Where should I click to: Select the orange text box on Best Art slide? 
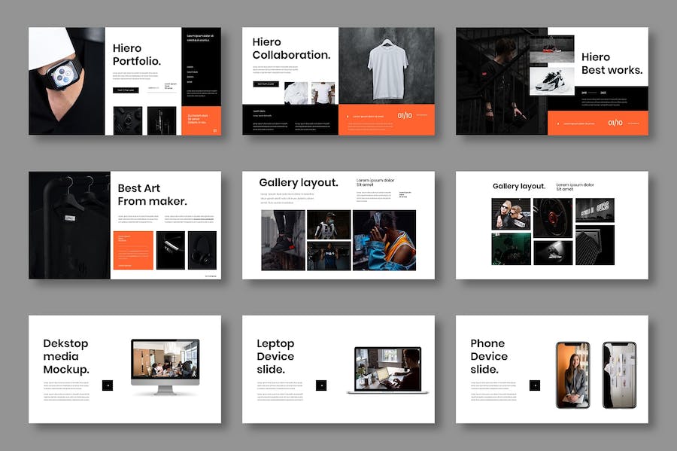click(x=134, y=250)
